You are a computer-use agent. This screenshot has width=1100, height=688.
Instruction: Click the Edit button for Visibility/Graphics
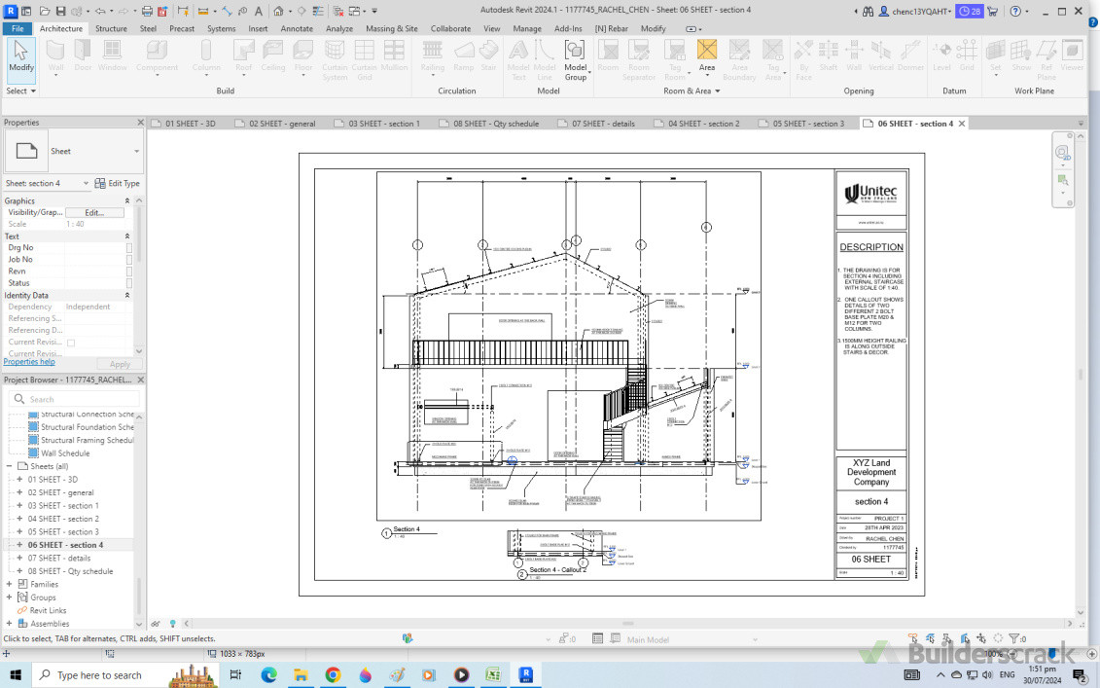(94, 212)
